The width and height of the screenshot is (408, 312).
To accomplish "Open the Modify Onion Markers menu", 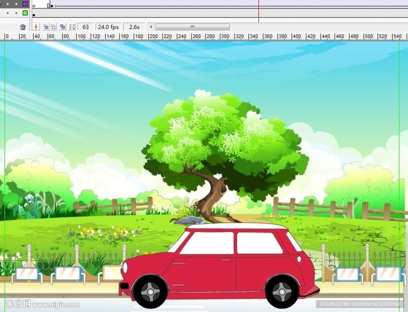I will click(x=72, y=27).
